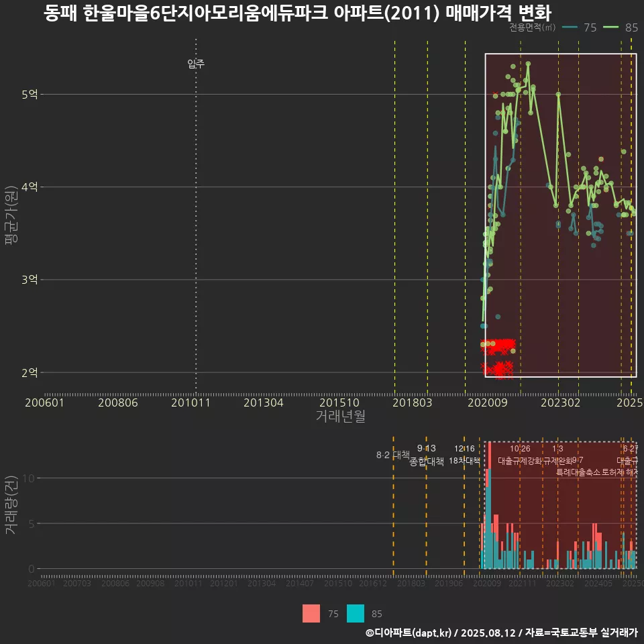Click 200806 on the price chart axis
644x644 pixels.
[118, 403]
